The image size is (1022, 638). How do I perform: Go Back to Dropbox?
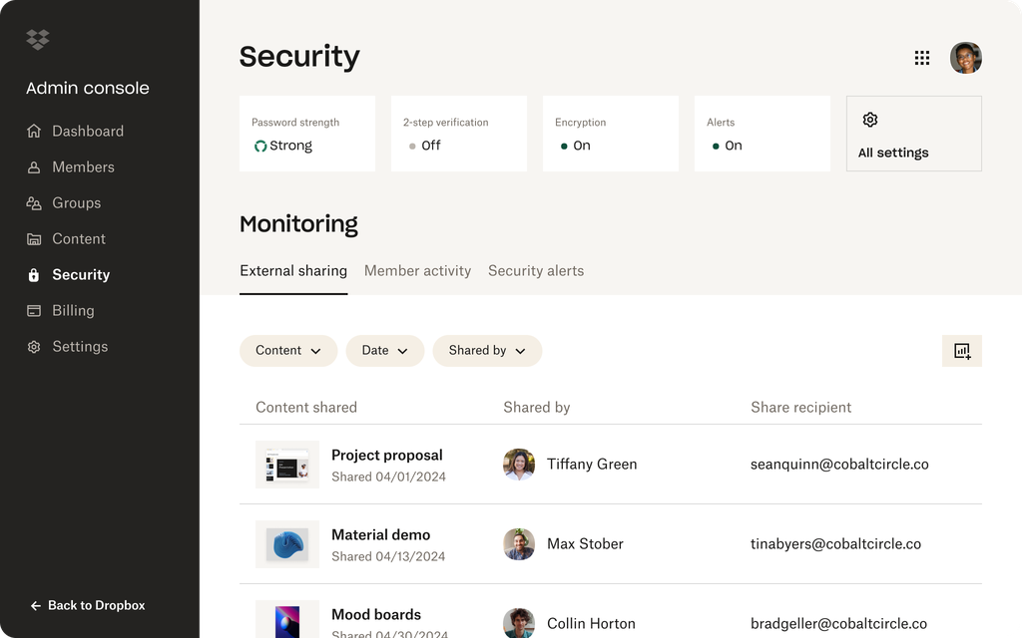(x=88, y=605)
